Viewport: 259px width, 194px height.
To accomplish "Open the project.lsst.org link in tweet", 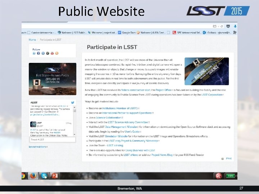I will tap(45, 115).
